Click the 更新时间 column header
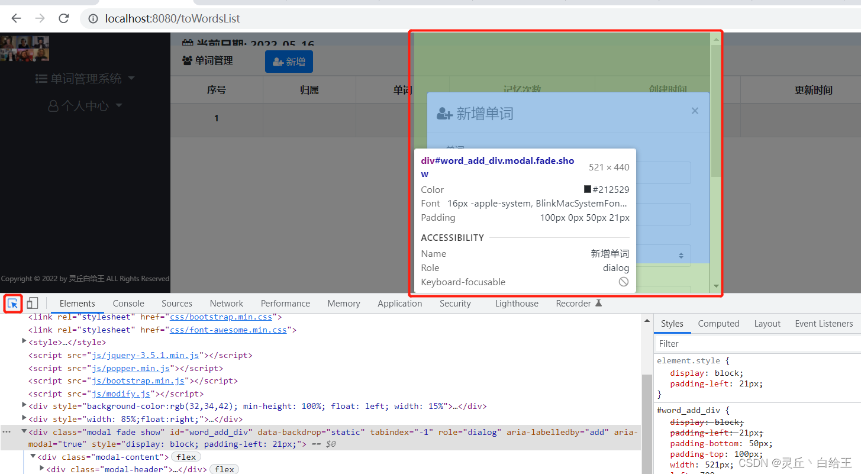This screenshot has height=474, width=861. click(x=813, y=90)
